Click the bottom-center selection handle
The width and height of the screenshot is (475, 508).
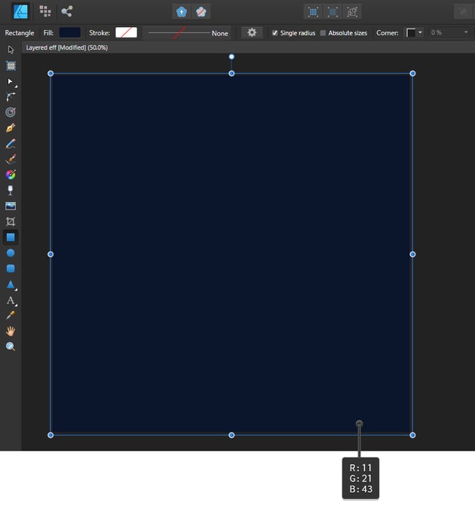click(x=231, y=435)
